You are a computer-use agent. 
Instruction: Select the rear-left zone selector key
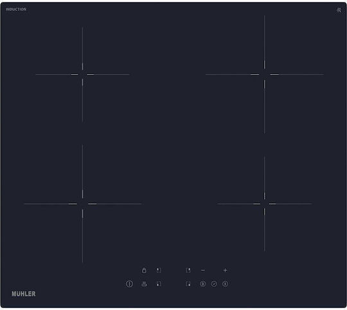tap(159, 270)
